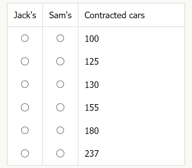This screenshot has width=192, height=168.
Task: Select Jack's radio button for 180
Action: pyautogui.click(x=25, y=130)
